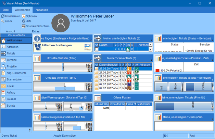Open the Adressen sidebar icon
This screenshot has width=215, height=139.
(x=3, y=47)
